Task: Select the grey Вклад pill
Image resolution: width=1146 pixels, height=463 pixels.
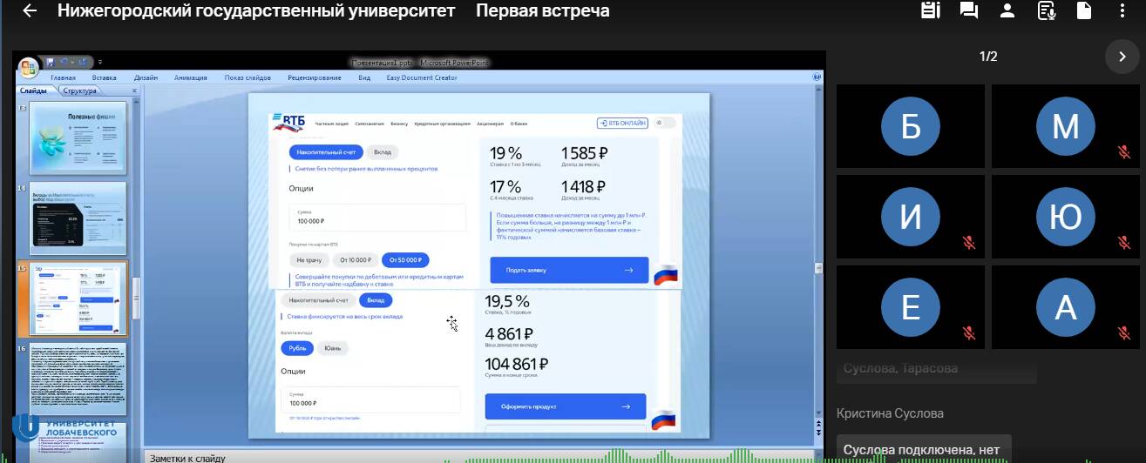Action: (383, 152)
